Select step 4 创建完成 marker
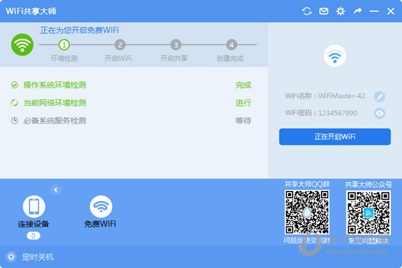The width and height of the screenshot is (402, 268). pos(232,45)
